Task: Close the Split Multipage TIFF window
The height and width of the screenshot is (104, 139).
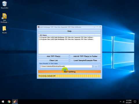Action: pos(100,27)
